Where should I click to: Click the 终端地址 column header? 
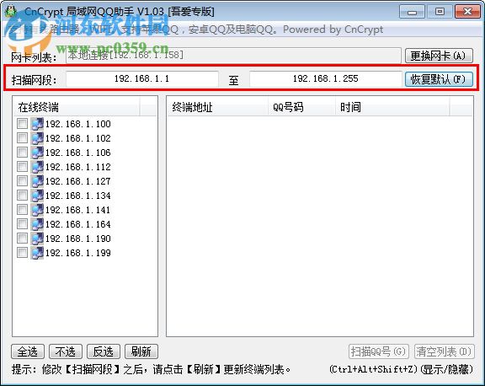click(218, 107)
